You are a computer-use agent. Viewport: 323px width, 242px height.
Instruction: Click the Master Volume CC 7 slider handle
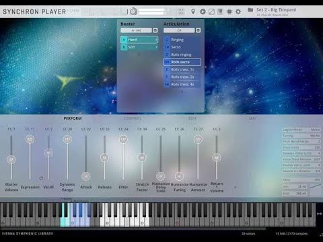[x=11, y=159]
